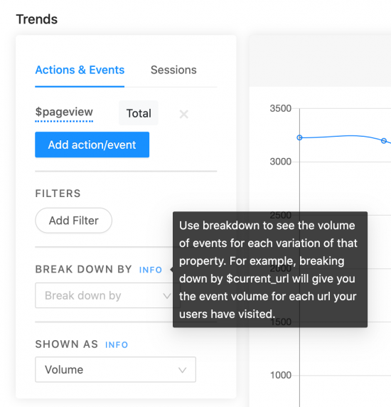Click the Trends page heading
Image resolution: width=391 pixels, height=407 pixels.
click(37, 19)
